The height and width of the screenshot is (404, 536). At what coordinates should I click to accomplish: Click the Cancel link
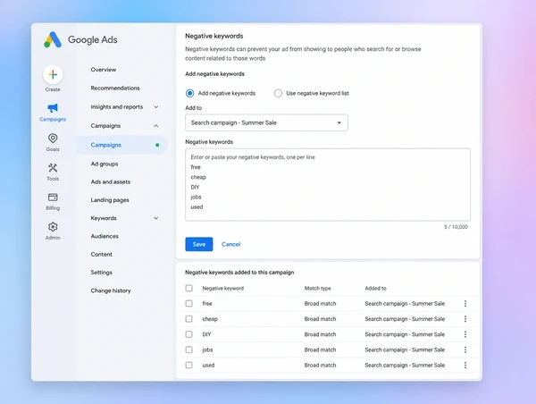[230, 244]
